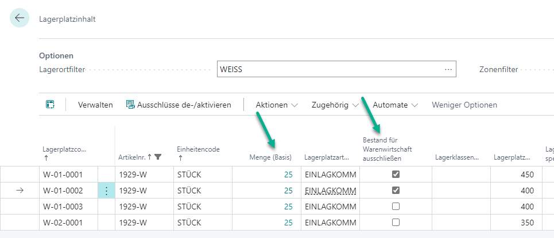Toggle the exclusion checkbox for W-01-0002
This screenshot has height=238, width=554.
396,191
